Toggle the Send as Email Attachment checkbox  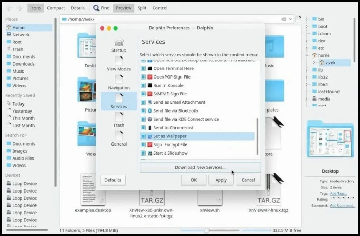pos(143,102)
